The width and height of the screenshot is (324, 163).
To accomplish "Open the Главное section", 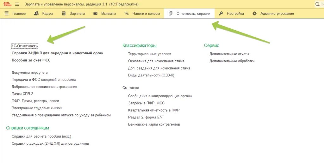I will tap(19, 14).
